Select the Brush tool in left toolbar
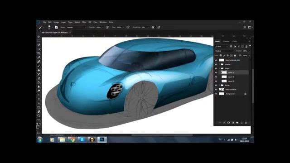This screenshot has height=163, width=290. (x=39, y=66)
